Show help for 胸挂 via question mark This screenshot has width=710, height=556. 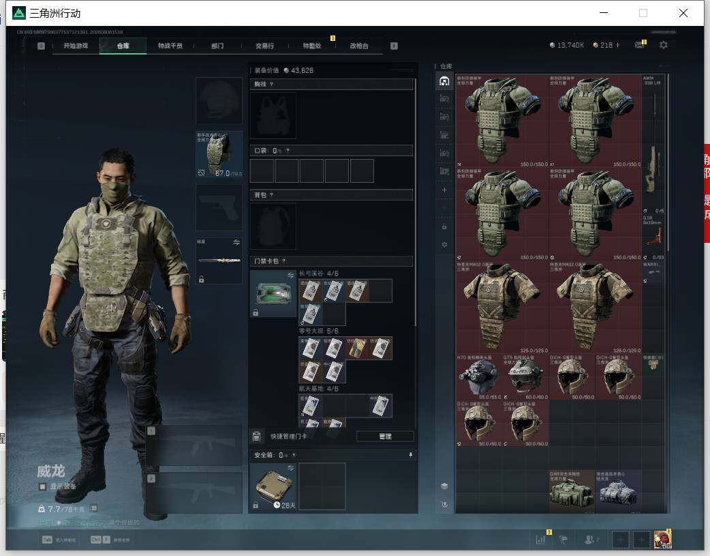pyautogui.click(x=271, y=85)
